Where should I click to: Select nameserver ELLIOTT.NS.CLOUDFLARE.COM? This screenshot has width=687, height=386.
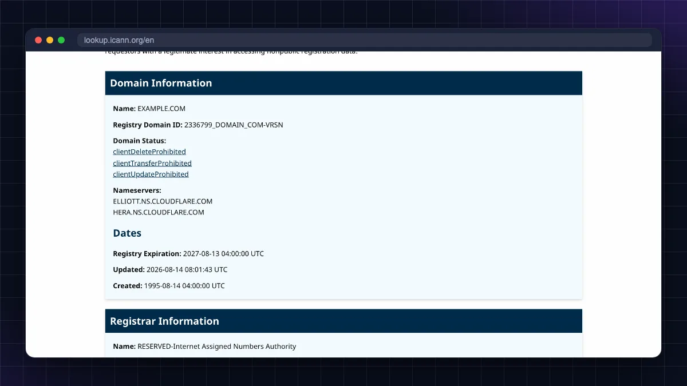(x=163, y=201)
